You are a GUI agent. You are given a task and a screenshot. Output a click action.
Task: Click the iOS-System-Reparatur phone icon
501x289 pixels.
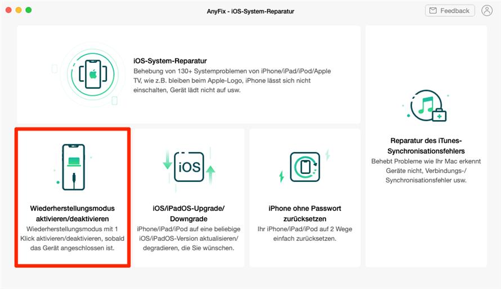93,75
